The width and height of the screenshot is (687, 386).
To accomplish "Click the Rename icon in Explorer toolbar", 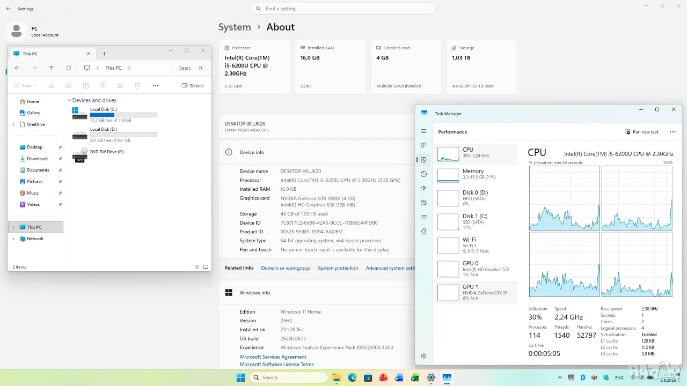I will [103, 86].
